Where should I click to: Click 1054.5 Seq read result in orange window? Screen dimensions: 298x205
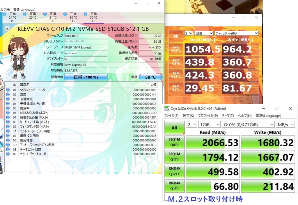click(203, 49)
